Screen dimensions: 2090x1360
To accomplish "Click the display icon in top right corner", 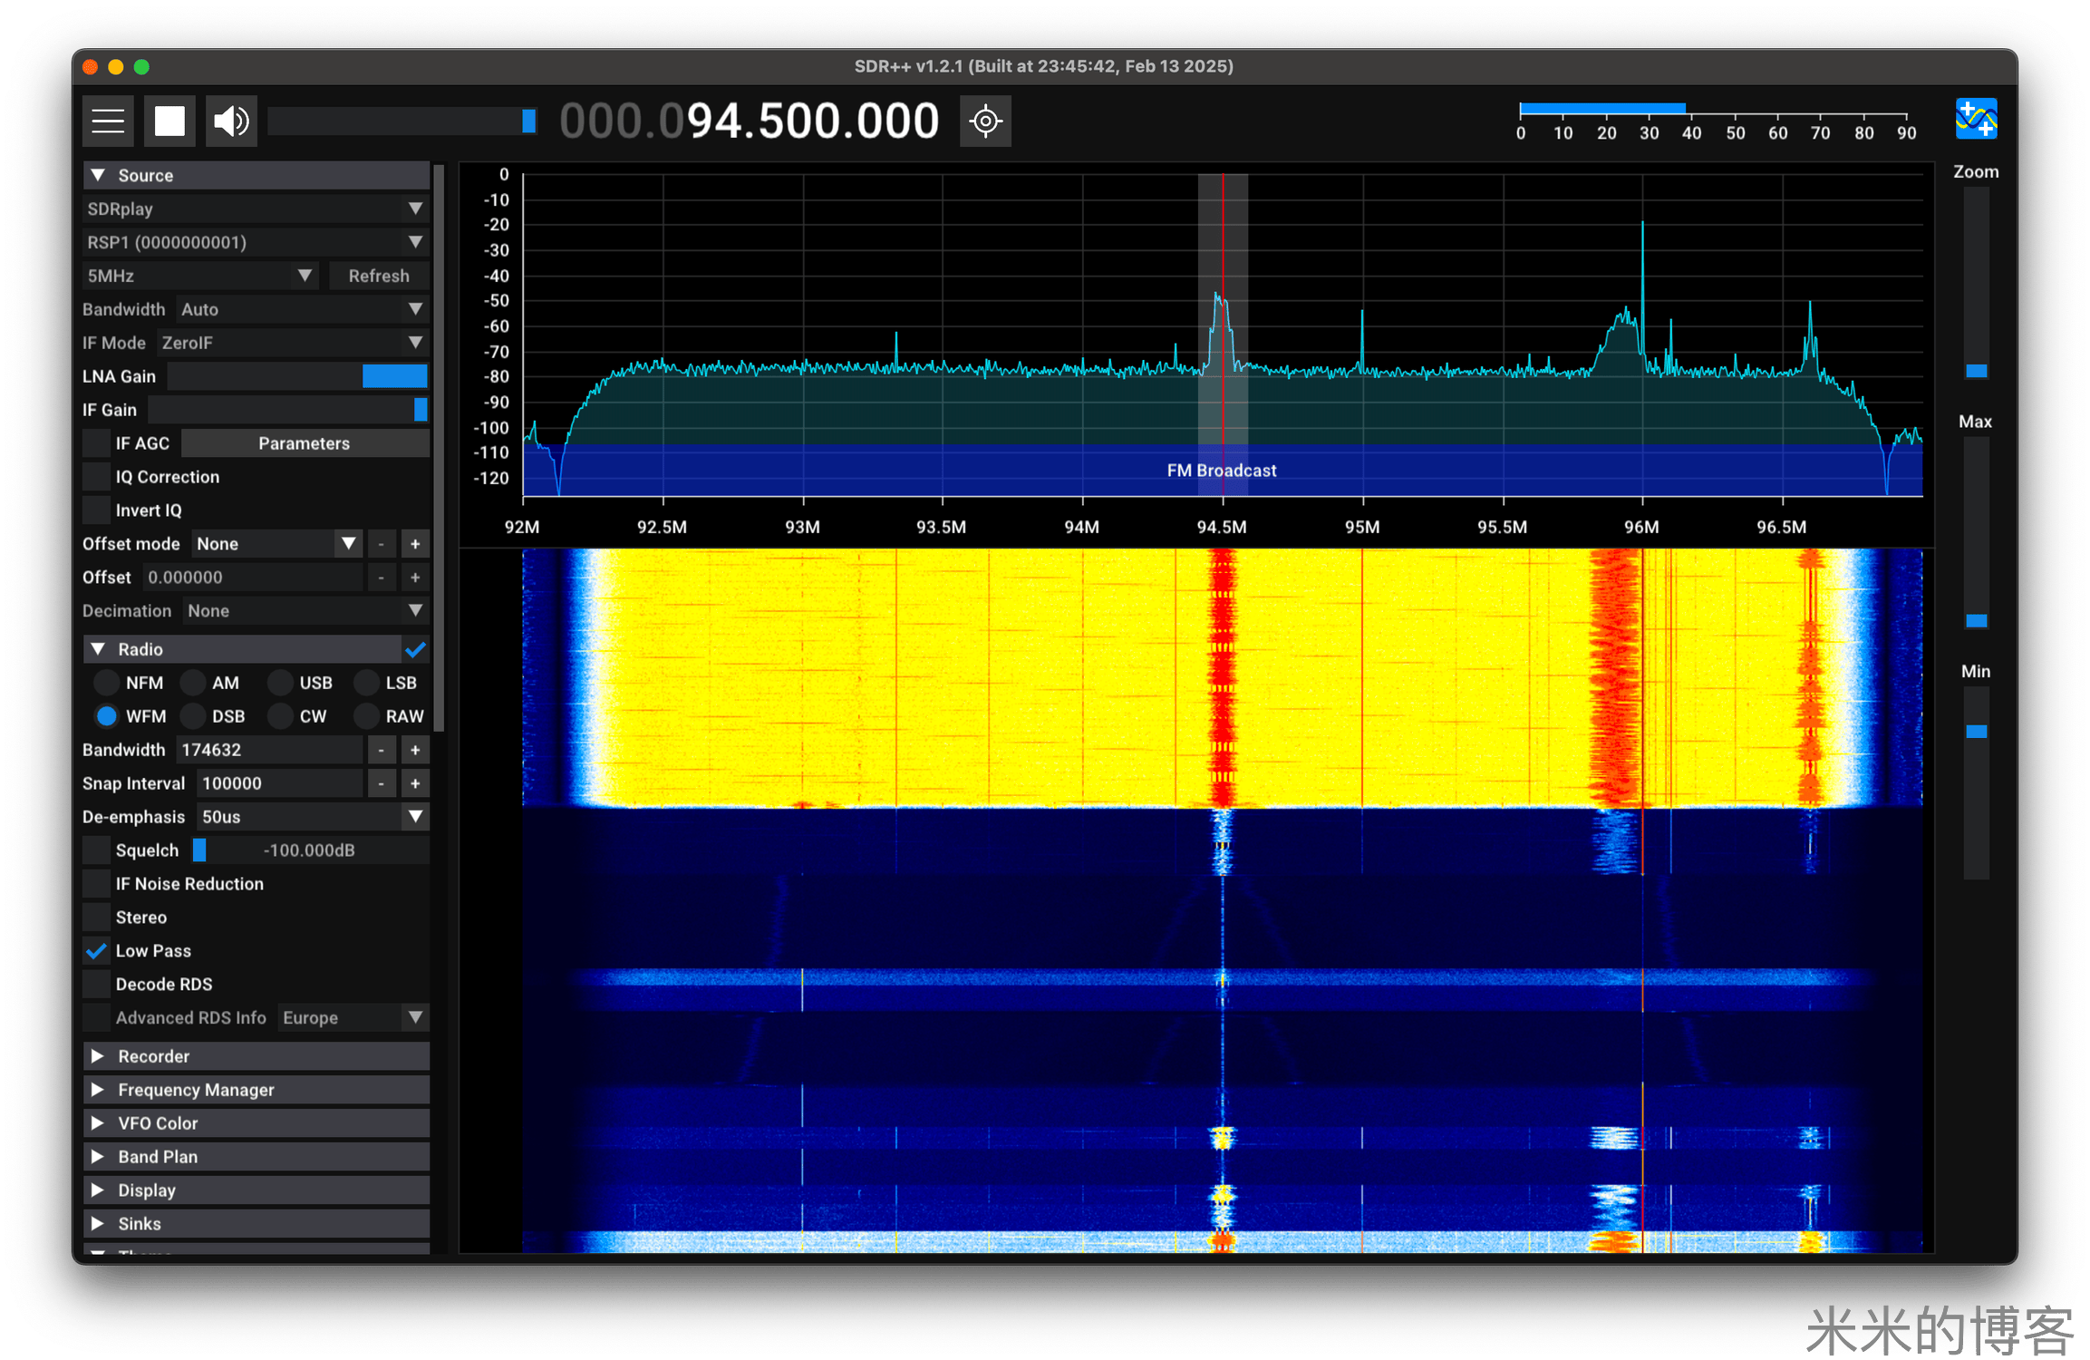I will tap(1976, 119).
